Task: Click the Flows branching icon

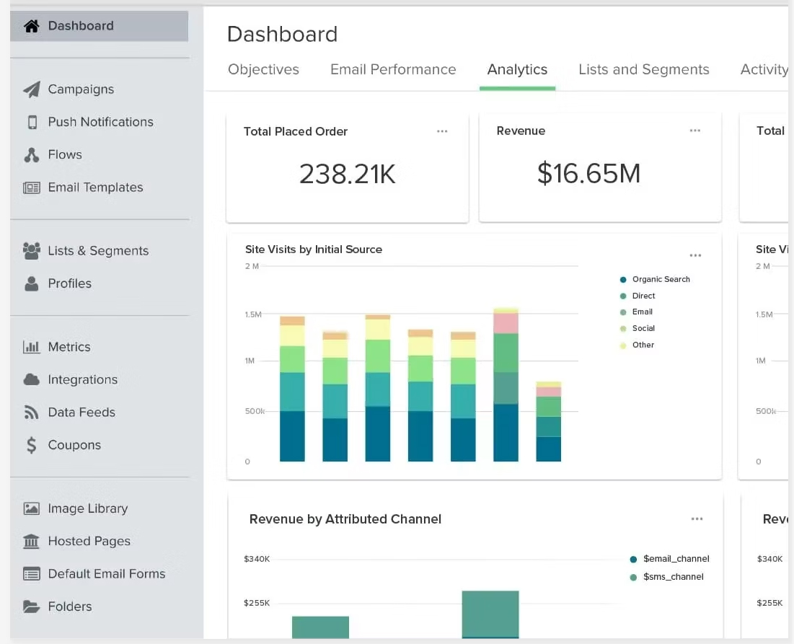Action: coord(31,155)
